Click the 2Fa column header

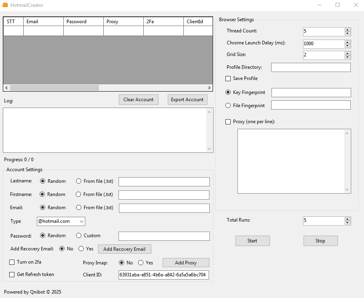pos(163,22)
